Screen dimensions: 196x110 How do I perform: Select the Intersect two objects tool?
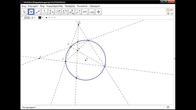pos(31,12)
